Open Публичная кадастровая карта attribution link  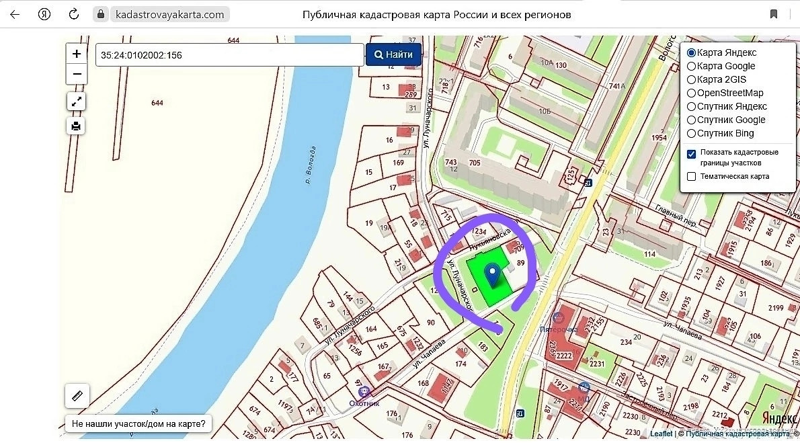tap(737, 434)
